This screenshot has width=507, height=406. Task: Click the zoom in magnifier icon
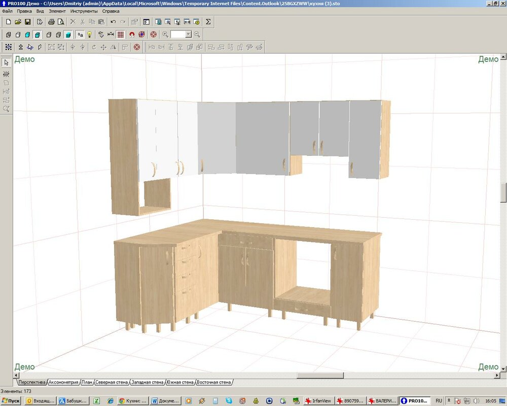165,35
